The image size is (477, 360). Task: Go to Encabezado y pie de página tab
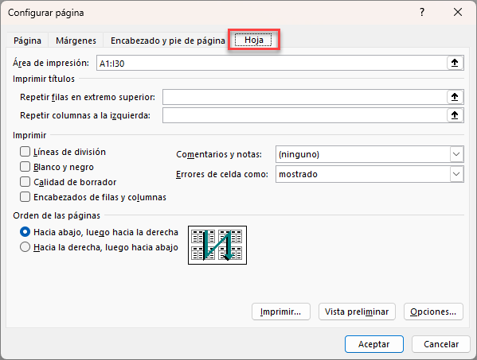[167, 41]
